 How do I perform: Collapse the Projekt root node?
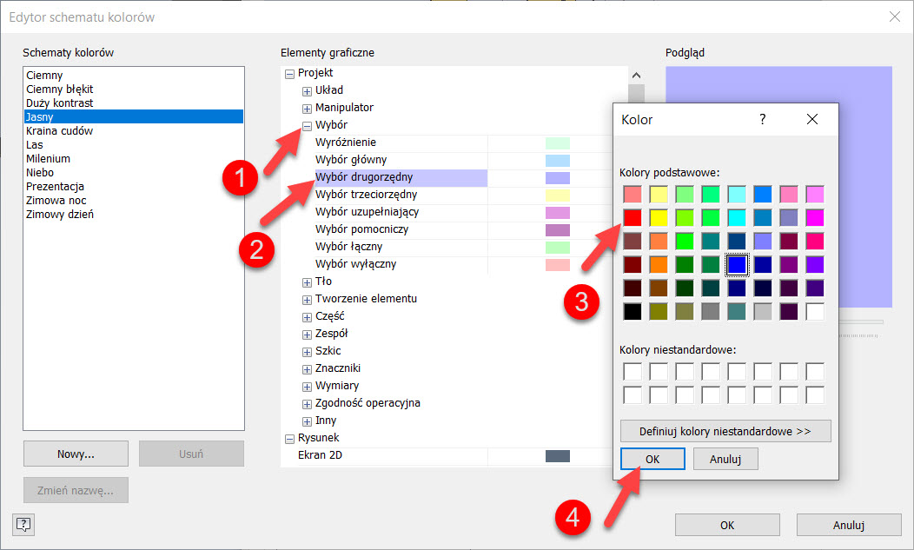point(289,74)
